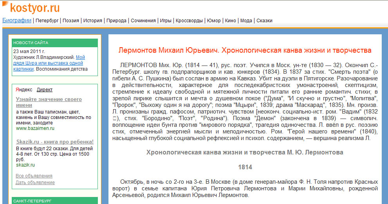Go to the Мода section
388x204 pixels.
coord(246,21)
